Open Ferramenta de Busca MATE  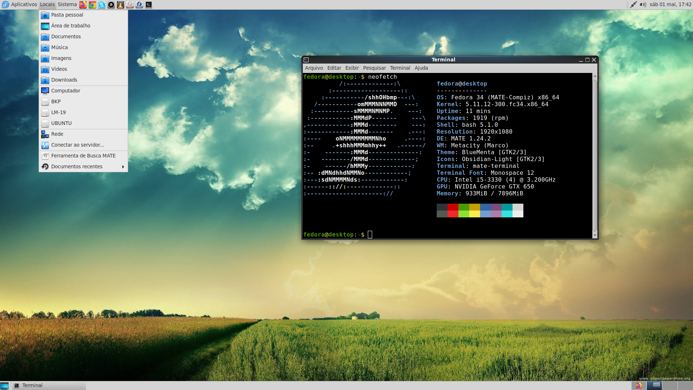coord(83,156)
